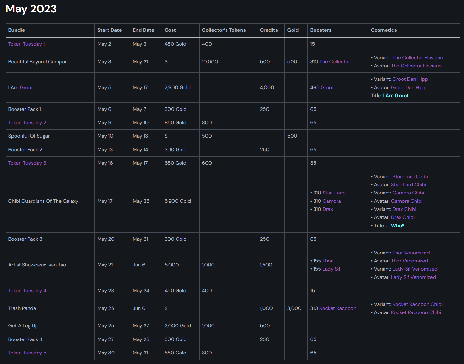Screen dimensions: 464x364
Task: Open Avatar Groot Dan Hipp link
Action: pos(409,88)
